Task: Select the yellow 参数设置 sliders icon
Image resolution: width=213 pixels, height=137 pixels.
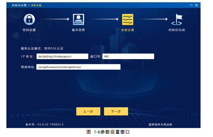Action: 128,19
